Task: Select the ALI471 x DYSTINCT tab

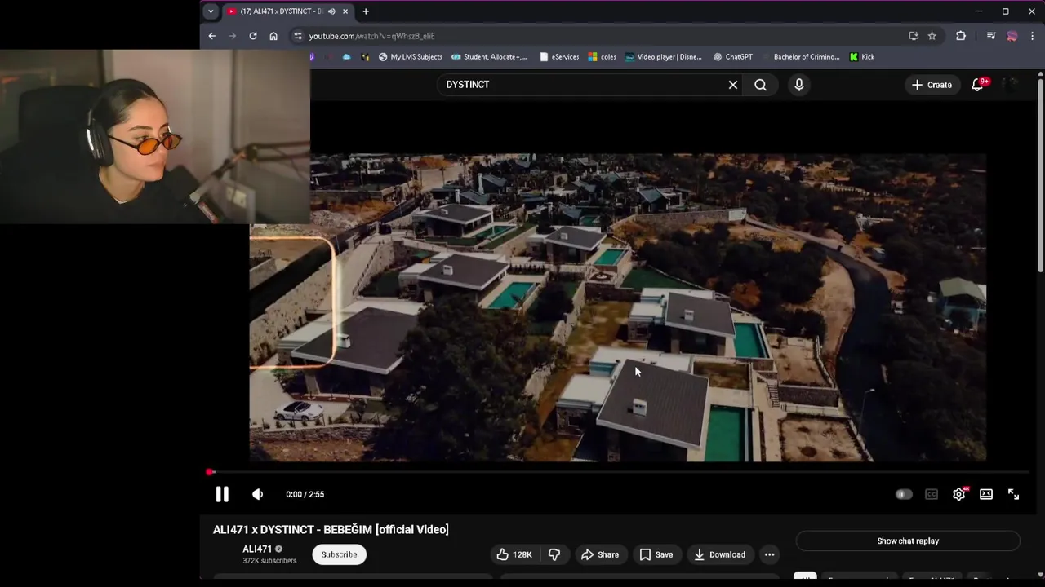Action: (287, 11)
